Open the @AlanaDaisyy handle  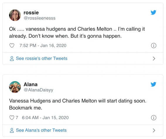(x=38, y=90)
